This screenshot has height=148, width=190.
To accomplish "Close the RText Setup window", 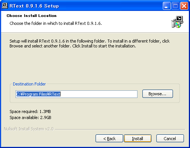I will (184, 6).
